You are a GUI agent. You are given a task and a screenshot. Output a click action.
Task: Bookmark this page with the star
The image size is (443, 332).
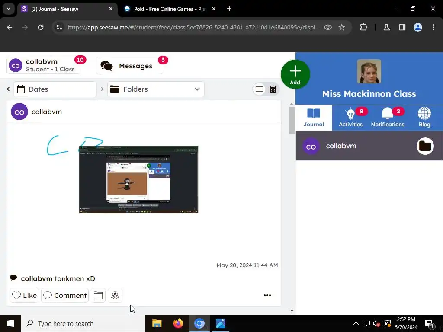pos(342,27)
